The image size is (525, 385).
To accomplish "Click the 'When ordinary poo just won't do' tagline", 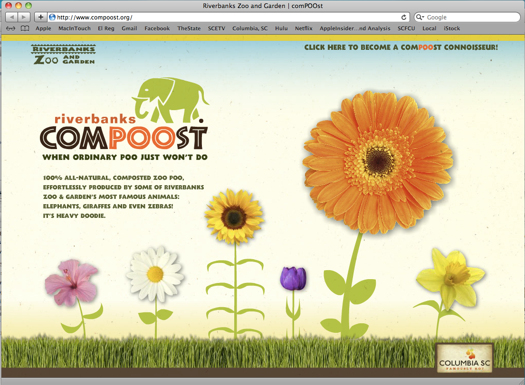I will pos(125,157).
